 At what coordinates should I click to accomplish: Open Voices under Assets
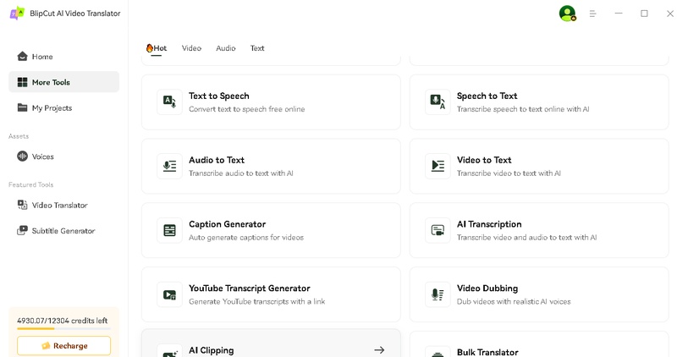click(x=42, y=157)
